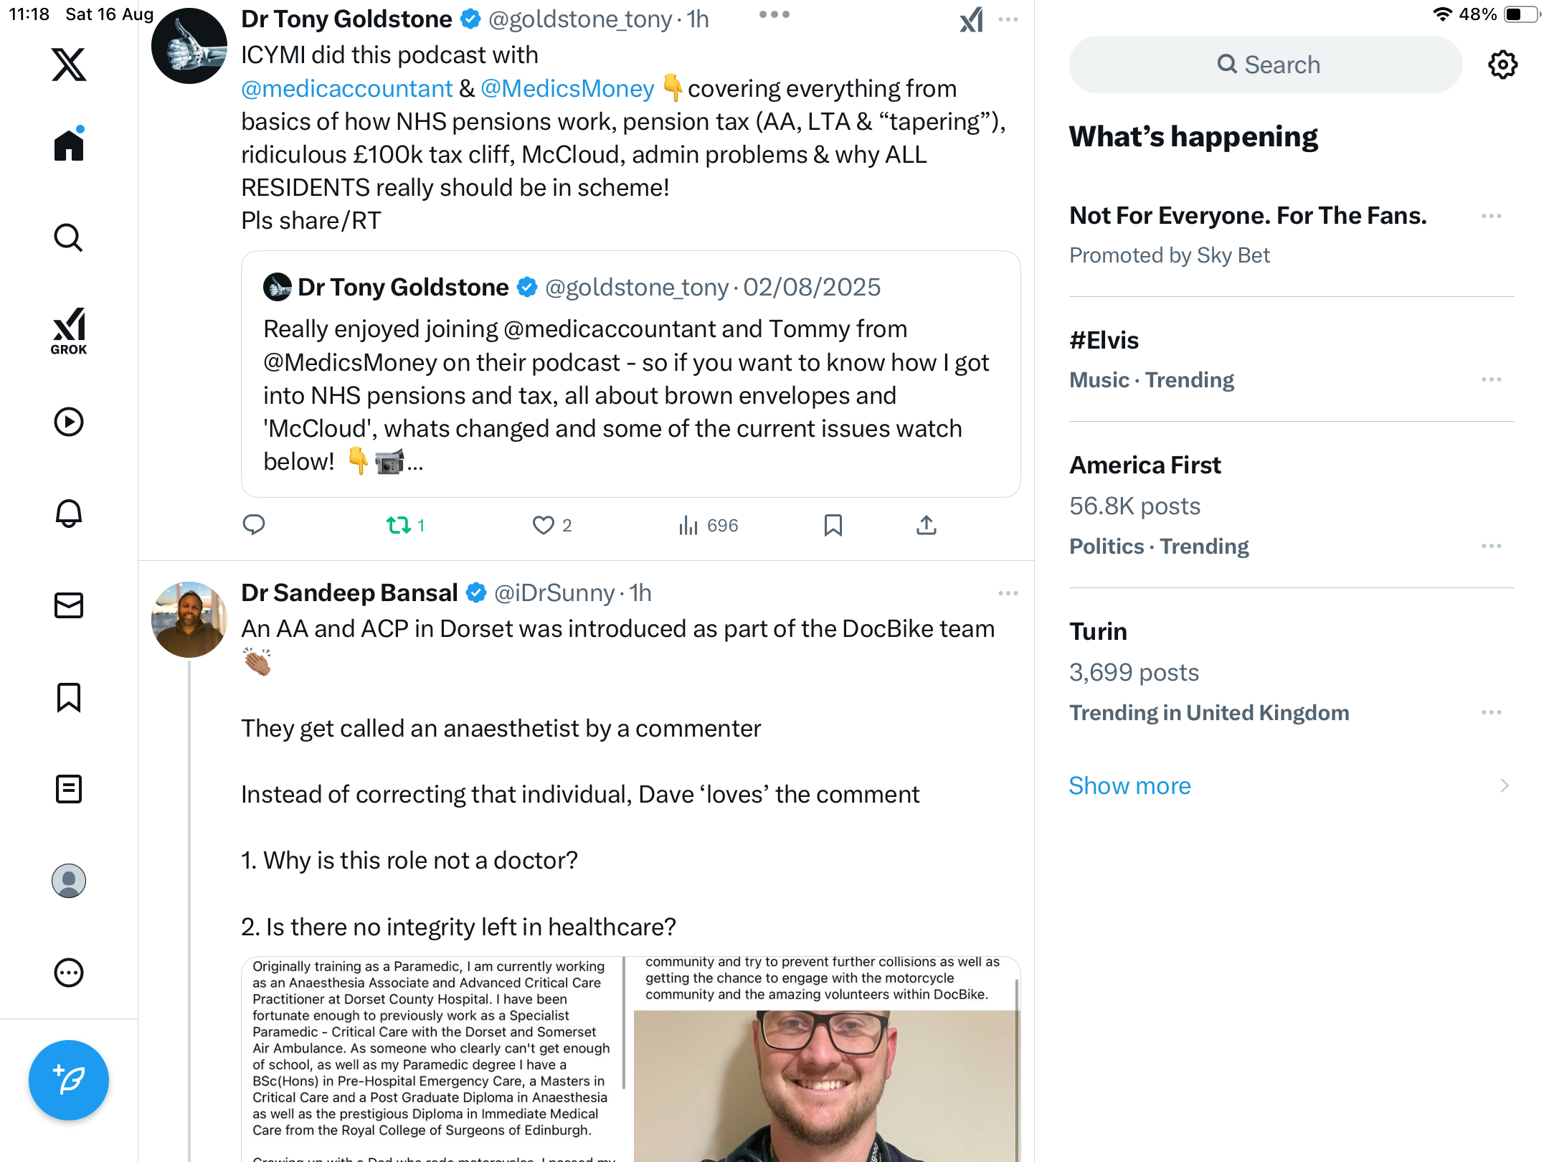Open Bookmarks in the sidebar

click(x=69, y=697)
